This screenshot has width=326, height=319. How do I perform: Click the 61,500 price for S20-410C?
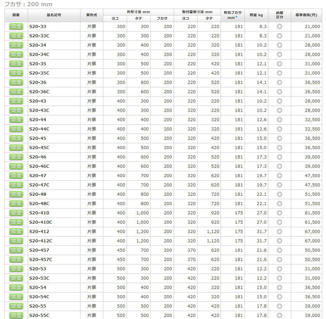point(312,222)
